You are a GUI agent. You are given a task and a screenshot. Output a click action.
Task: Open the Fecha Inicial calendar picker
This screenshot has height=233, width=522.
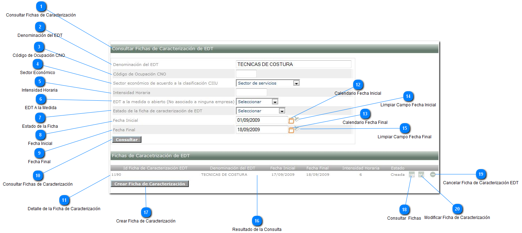coord(291,120)
